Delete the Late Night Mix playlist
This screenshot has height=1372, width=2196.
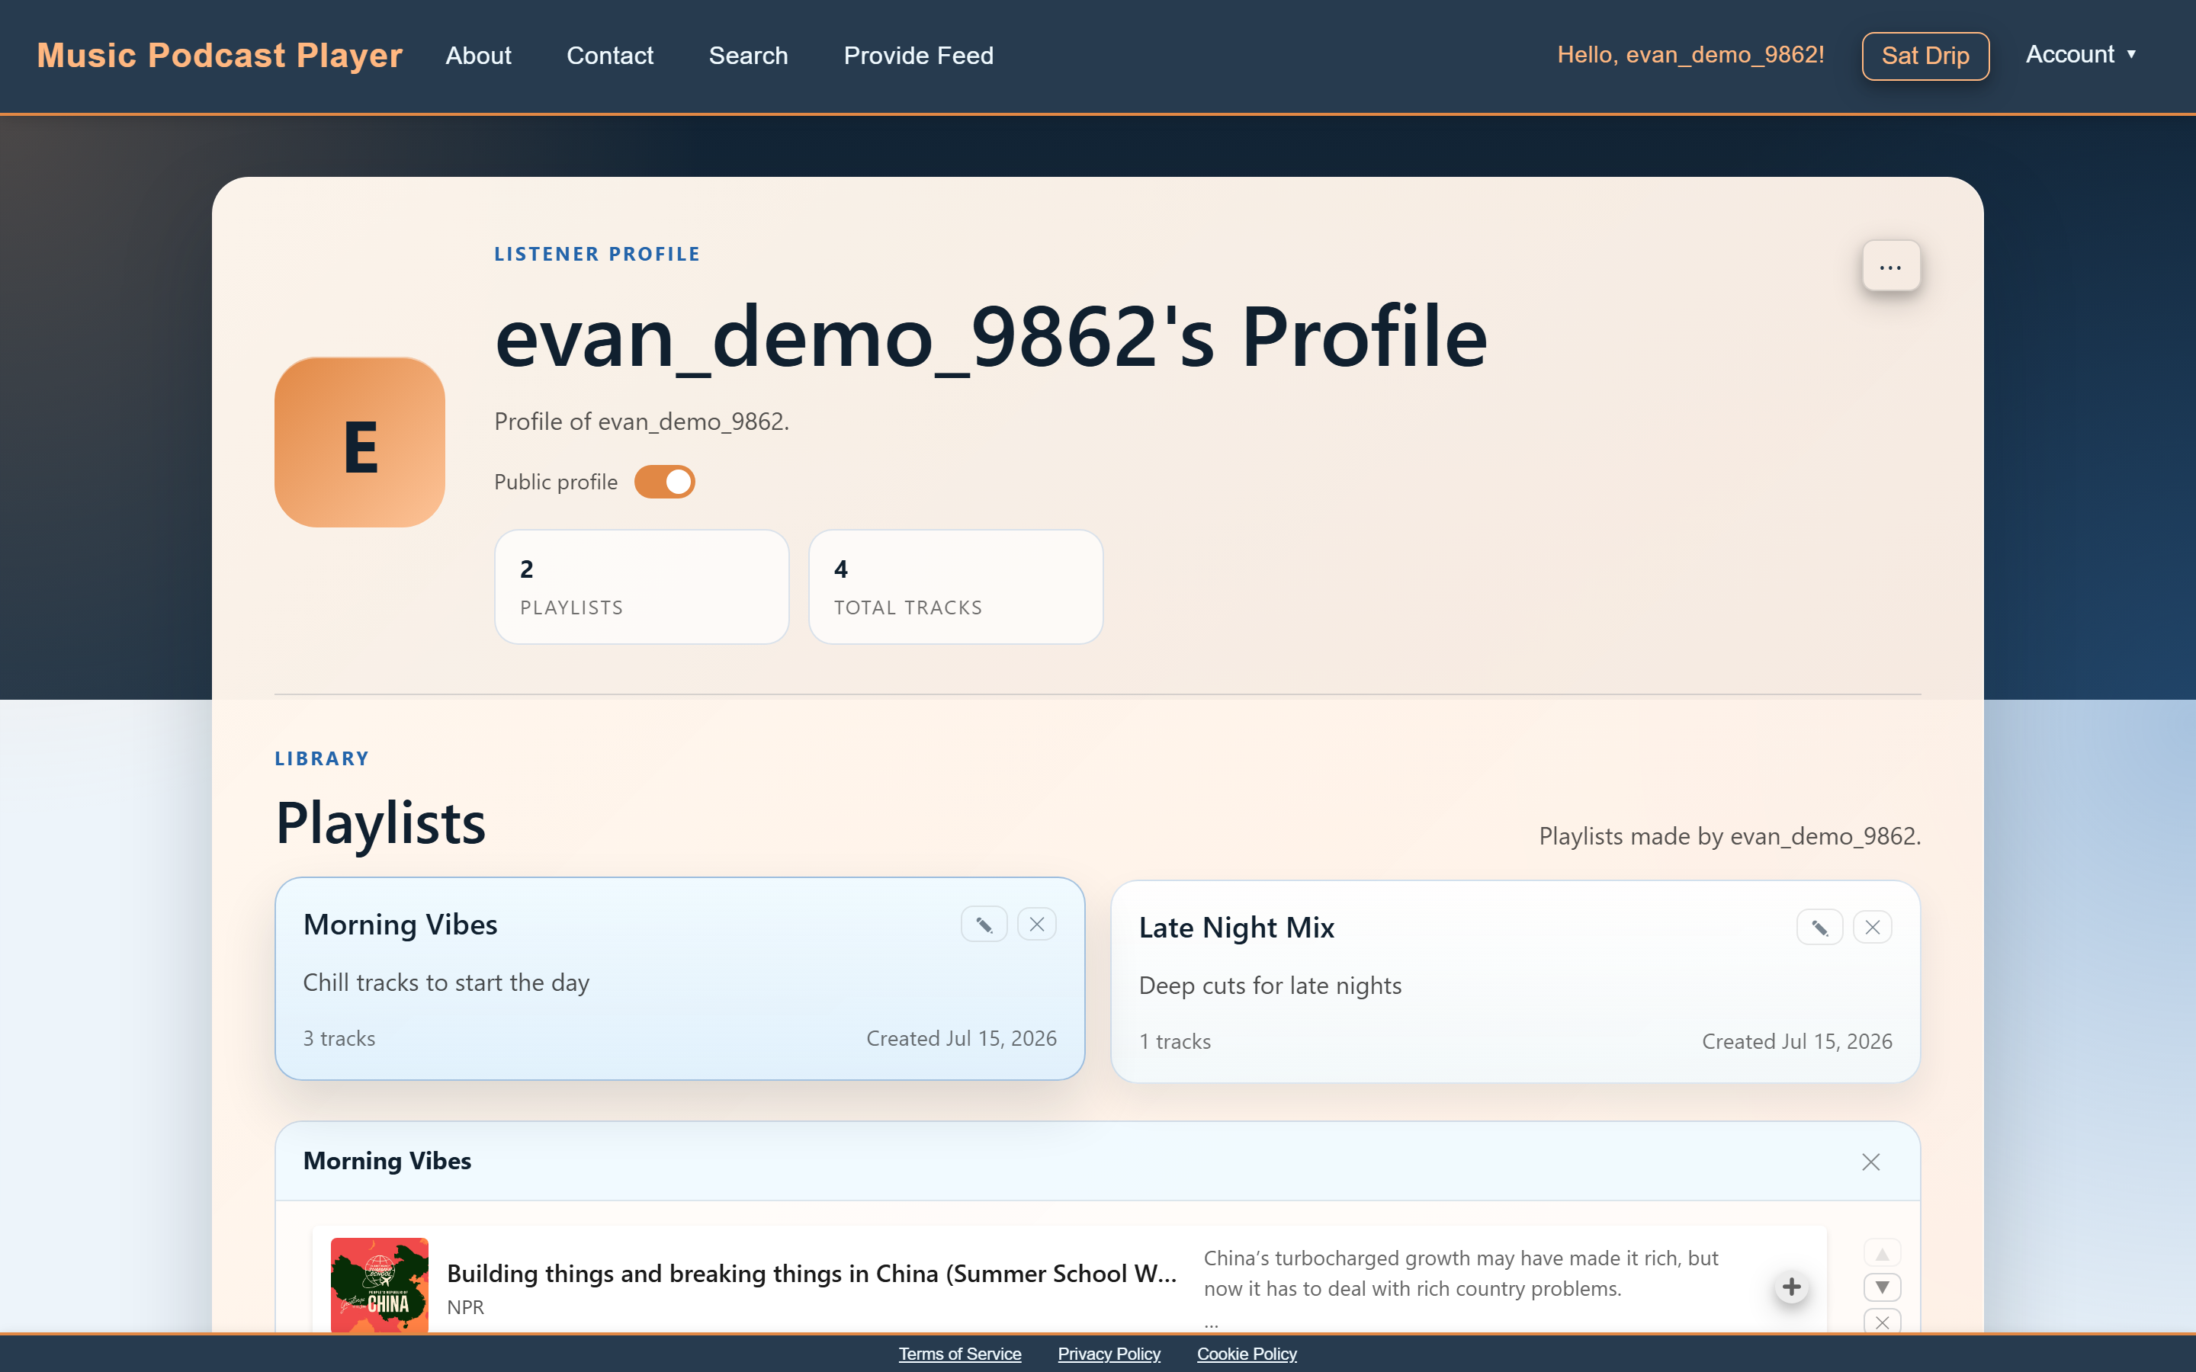point(1872,928)
